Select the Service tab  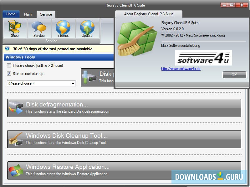(x=46, y=14)
